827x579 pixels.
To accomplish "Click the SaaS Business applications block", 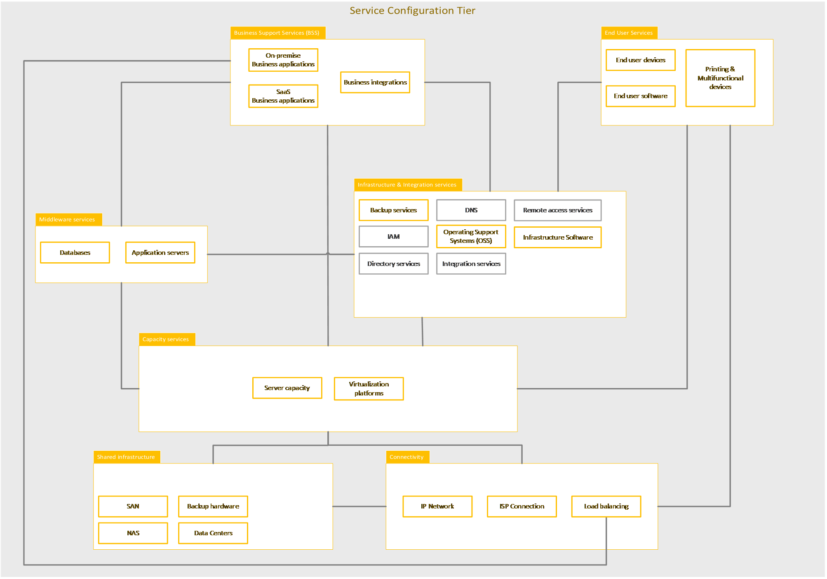I will coord(283,96).
